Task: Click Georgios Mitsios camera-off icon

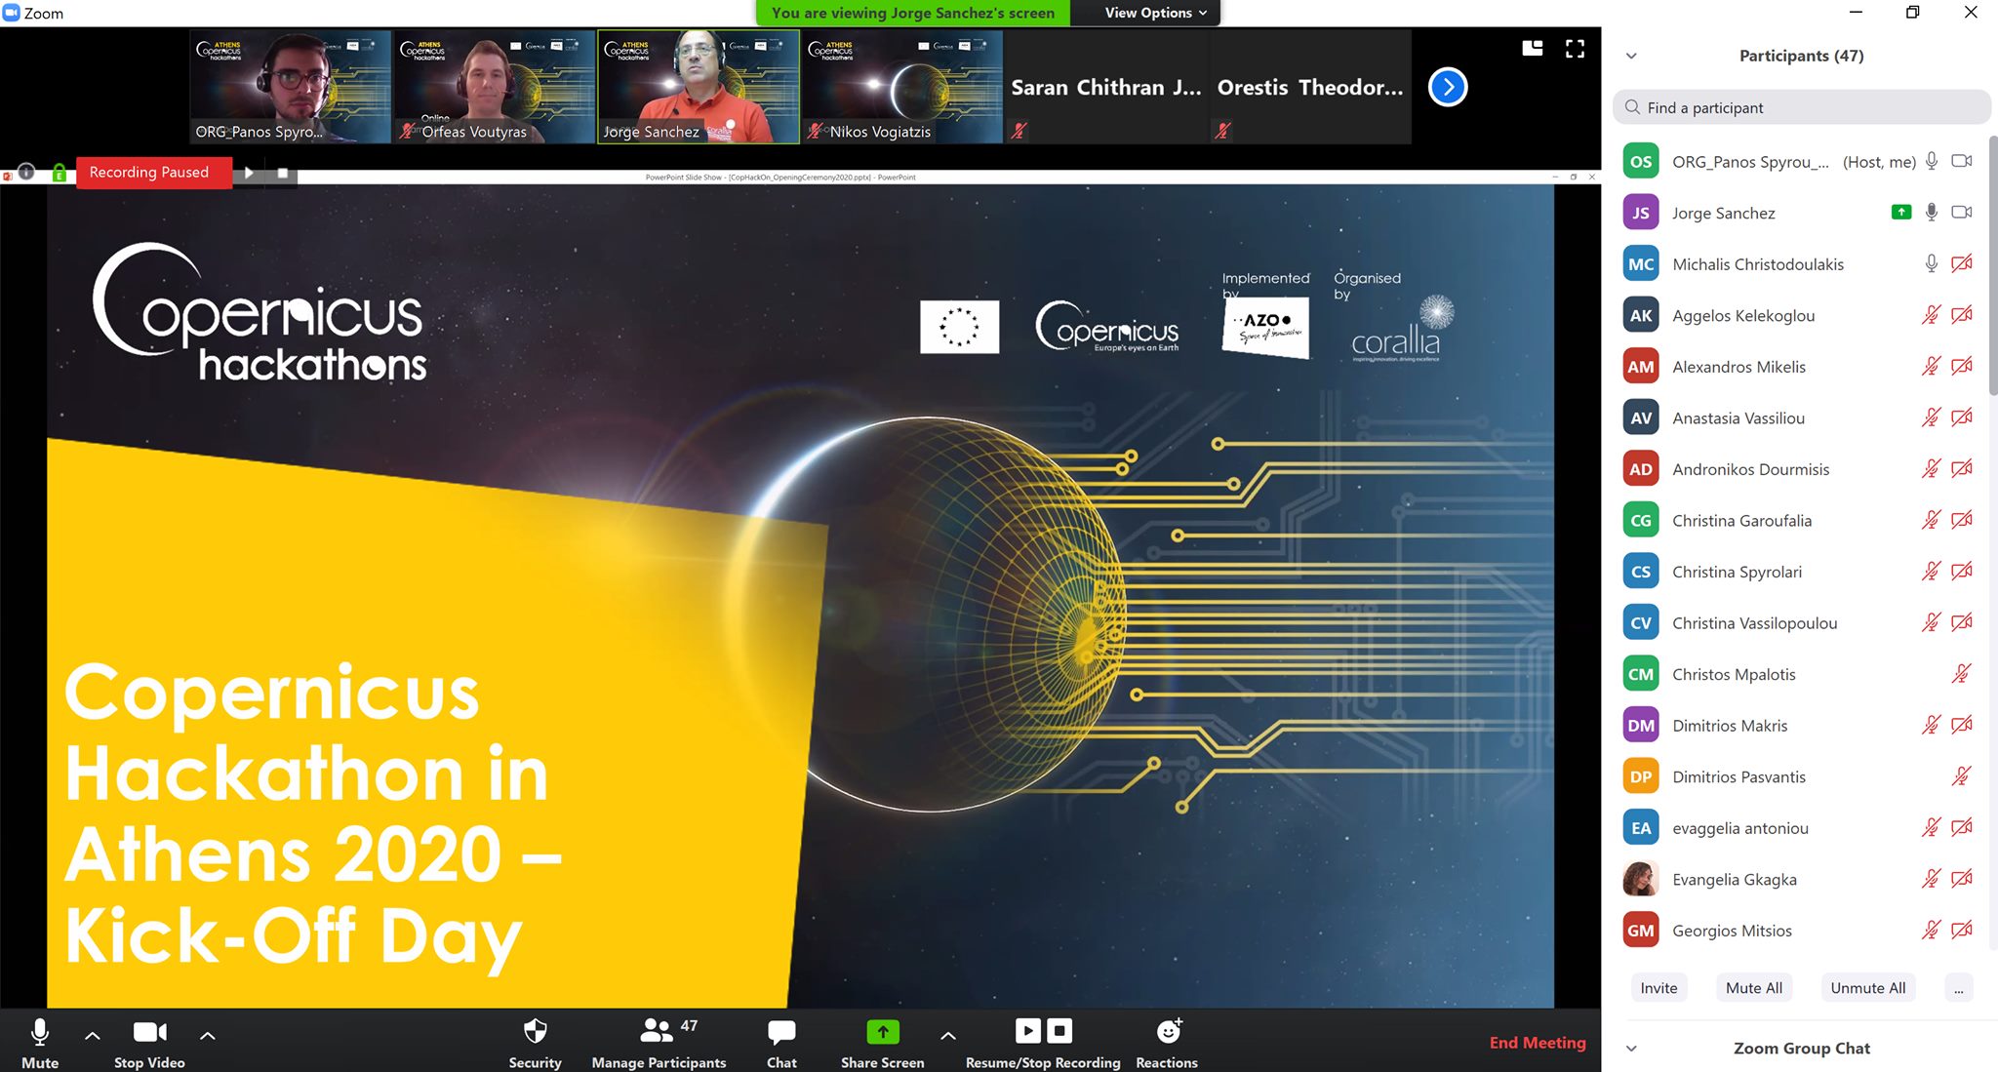Action: (1962, 930)
